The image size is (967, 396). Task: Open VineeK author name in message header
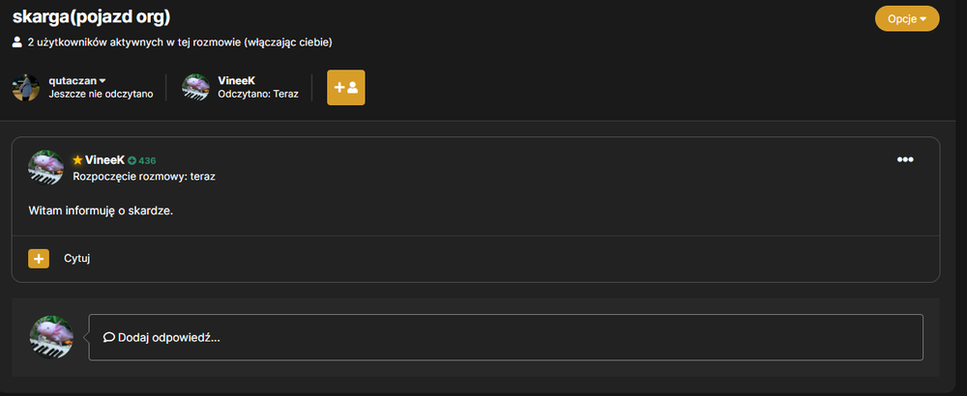pyautogui.click(x=104, y=160)
